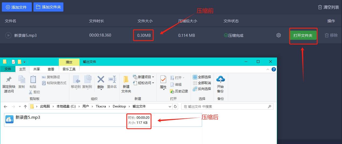Switch to the 查看 ribbon tab

pos(51,69)
